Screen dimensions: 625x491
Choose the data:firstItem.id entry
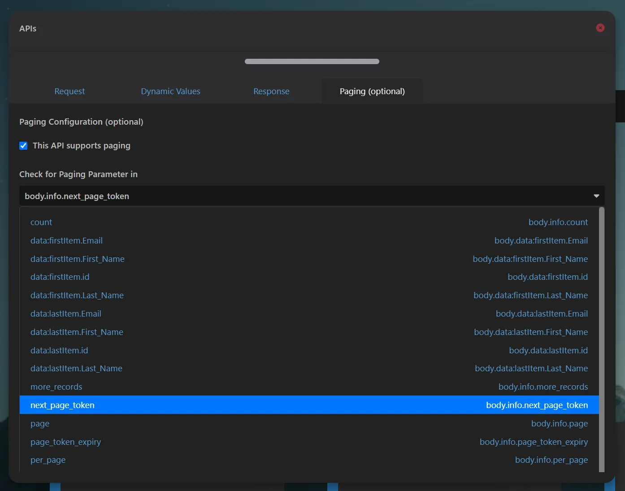(x=309, y=277)
